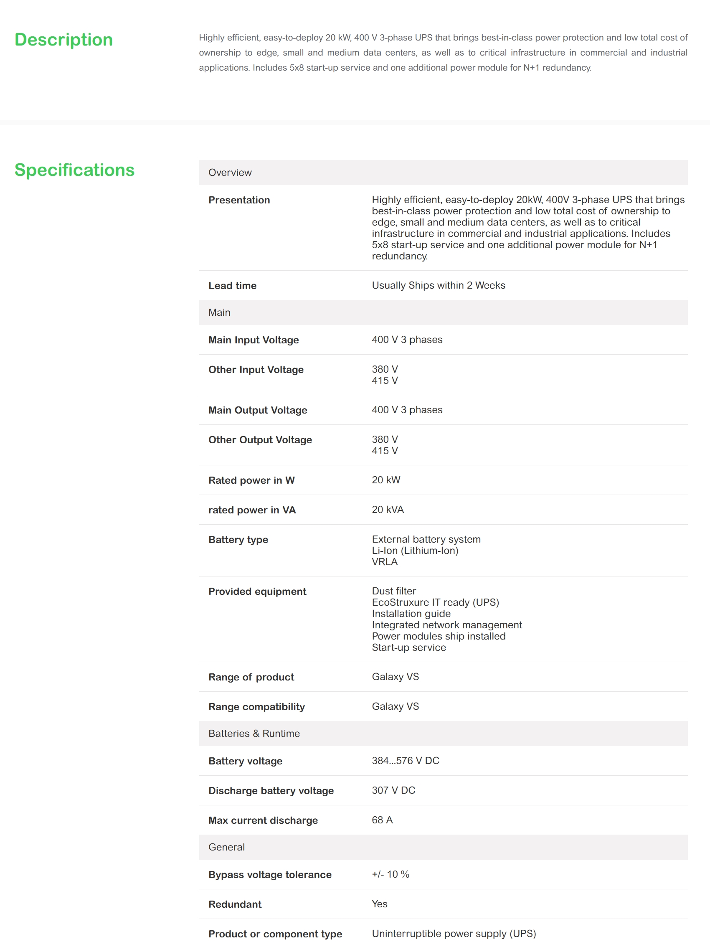Click the Description heading
Screen dimensions: 710x947
coord(64,40)
